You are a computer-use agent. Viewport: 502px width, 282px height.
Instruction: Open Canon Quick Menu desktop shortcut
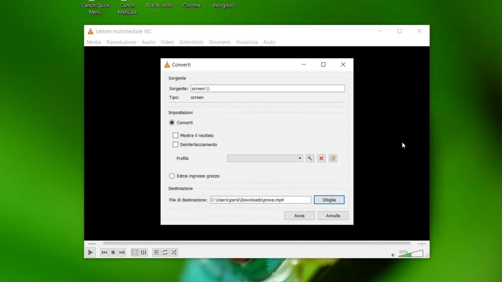pos(95,7)
